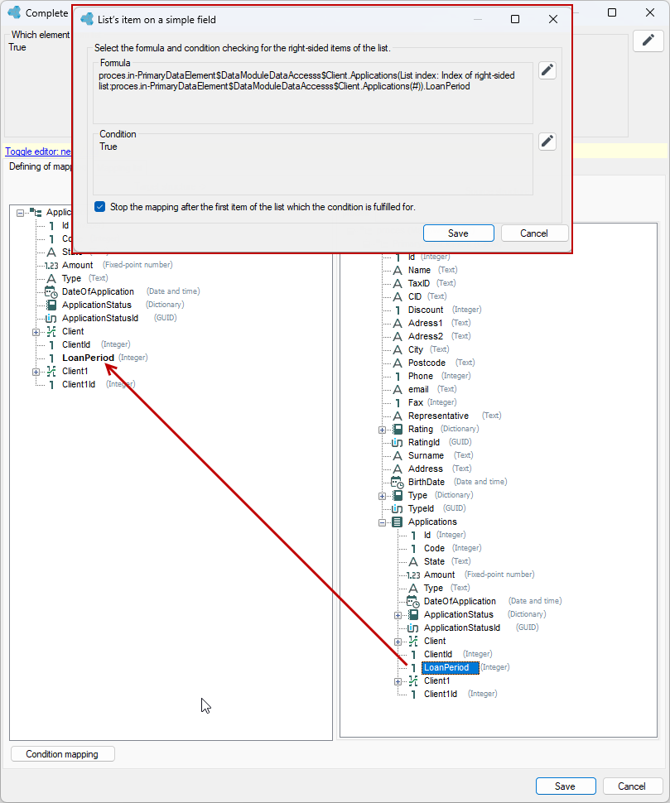This screenshot has height=803, width=670.
Task: Select the City field
Action: pyautogui.click(x=416, y=350)
